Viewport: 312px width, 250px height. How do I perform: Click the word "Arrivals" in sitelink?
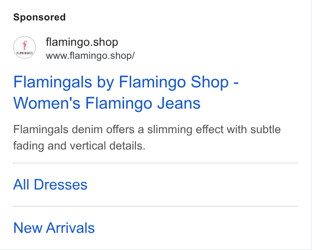click(x=70, y=228)
